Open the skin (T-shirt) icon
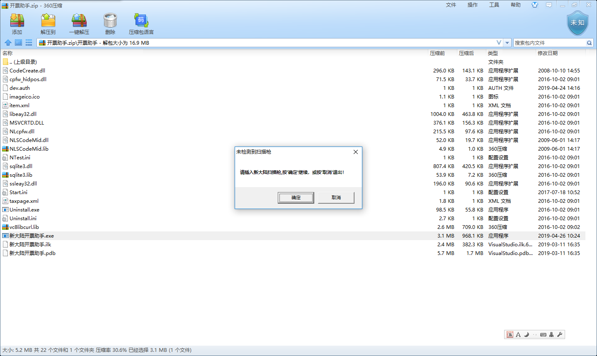Screen dimensions: 597x356 click(x=535, y=5)
